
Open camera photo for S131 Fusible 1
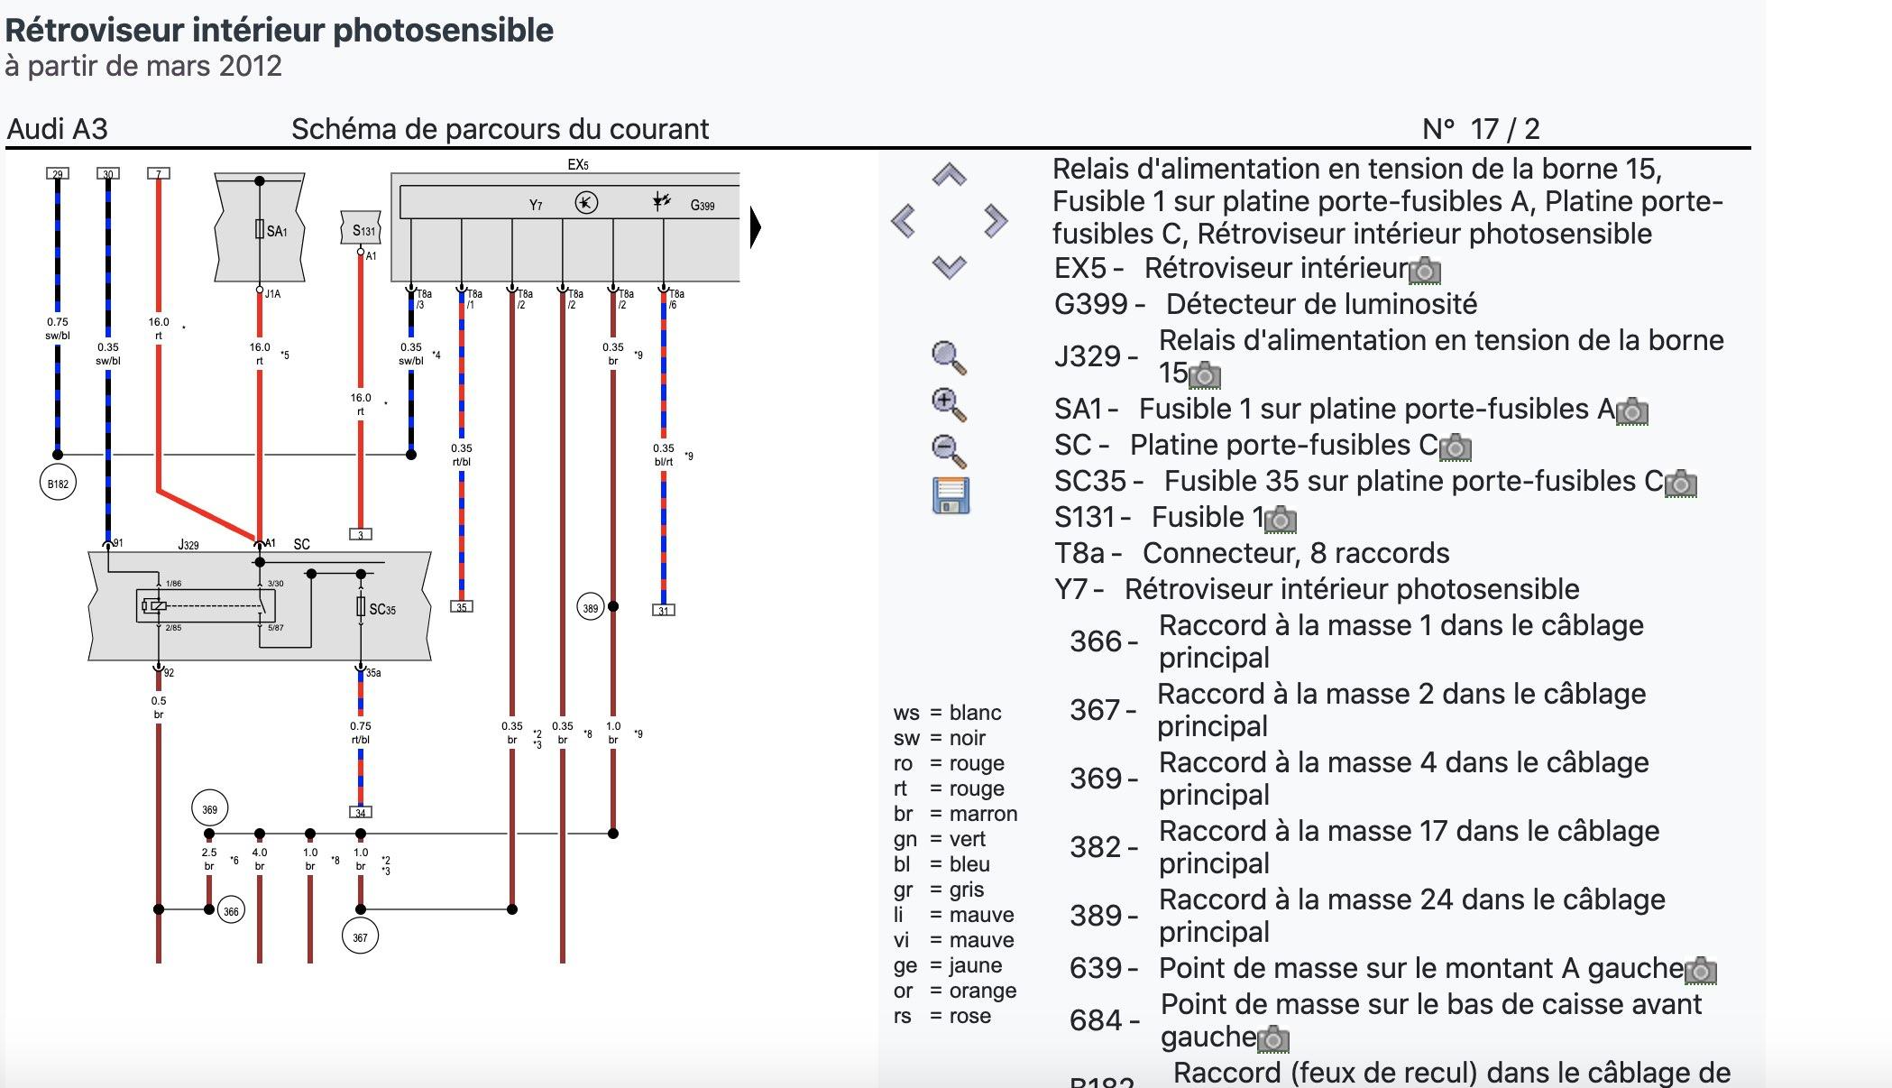click(1281, 520)
